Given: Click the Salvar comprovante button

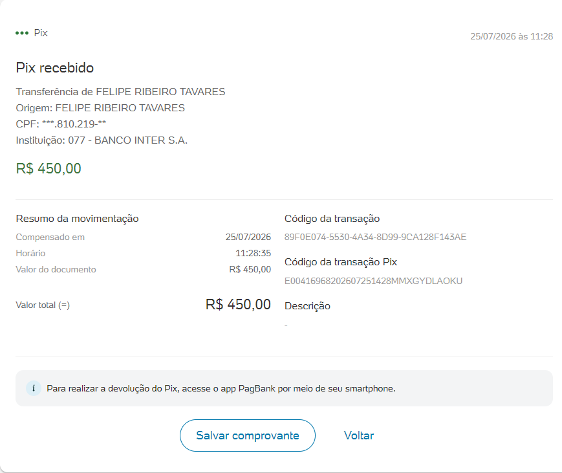Looking at the screenshot, I should [x=248, y=435].
